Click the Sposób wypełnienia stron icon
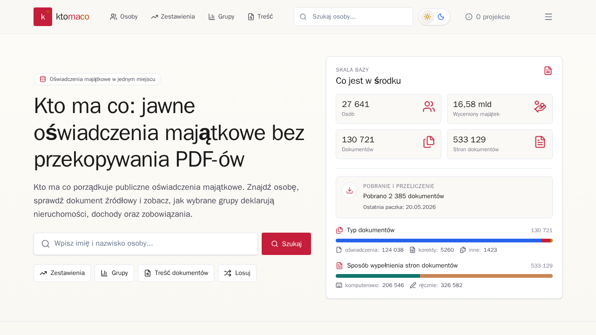This screenshot has height=335, width=596. tap(339, 266)
